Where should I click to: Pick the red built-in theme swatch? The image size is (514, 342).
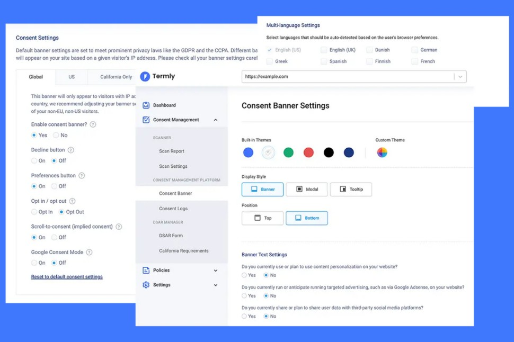(x=308, y=152)
